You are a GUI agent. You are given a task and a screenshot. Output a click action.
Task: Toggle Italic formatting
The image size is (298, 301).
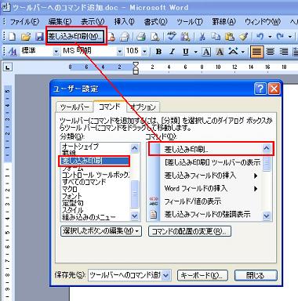pos(172,52)
